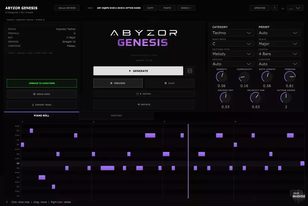Image resolution: width=308 pixels, height=206 pixels.
Task: Open the Length dropdown showing 4 Bars
Action: [x=279, y=54]
